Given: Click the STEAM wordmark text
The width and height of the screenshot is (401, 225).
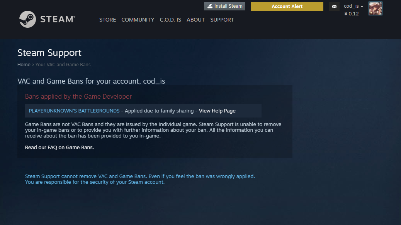Looking at the screenshot, I should pos(58,19).
